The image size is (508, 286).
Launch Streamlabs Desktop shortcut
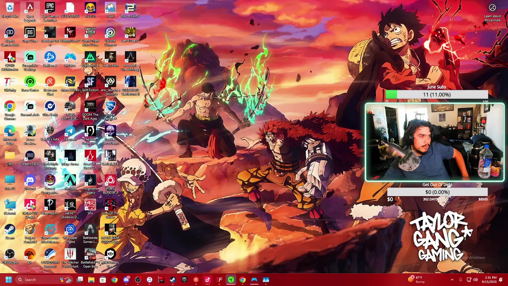pyautogui.click(x=30, y=61)
